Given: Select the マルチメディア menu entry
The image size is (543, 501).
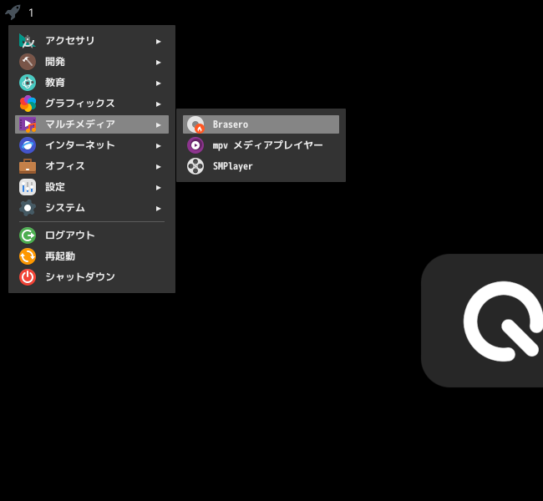Looking at the screenshot, I should [92, 124].
